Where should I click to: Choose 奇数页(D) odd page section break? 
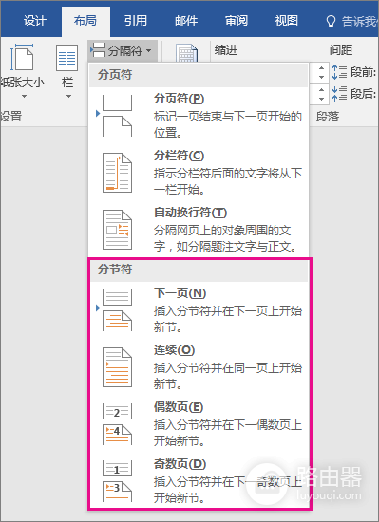tap(199, 481)
